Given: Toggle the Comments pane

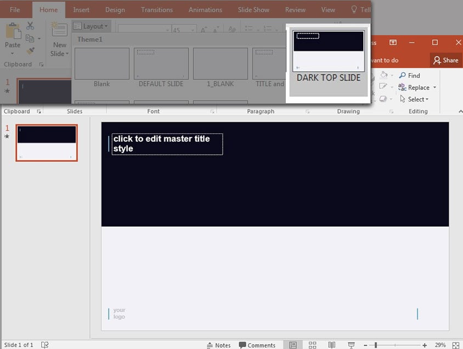Looking at the screenshot, I should (257, 345).
